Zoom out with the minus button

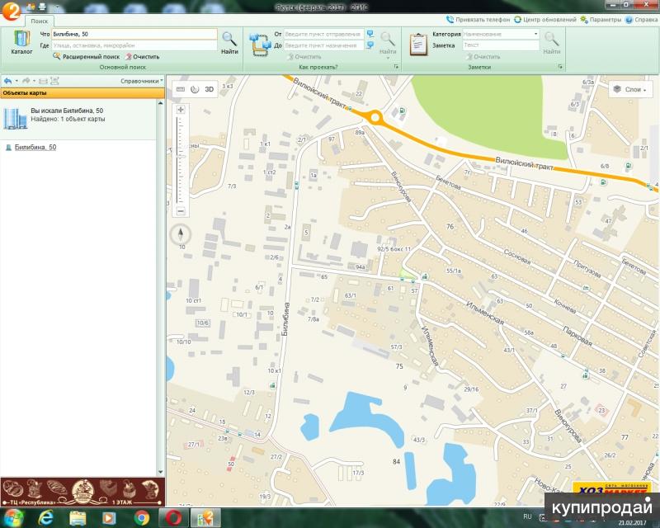[181, 211]
